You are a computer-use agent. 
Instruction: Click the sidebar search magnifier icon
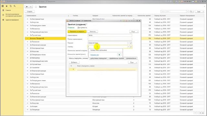15,6
